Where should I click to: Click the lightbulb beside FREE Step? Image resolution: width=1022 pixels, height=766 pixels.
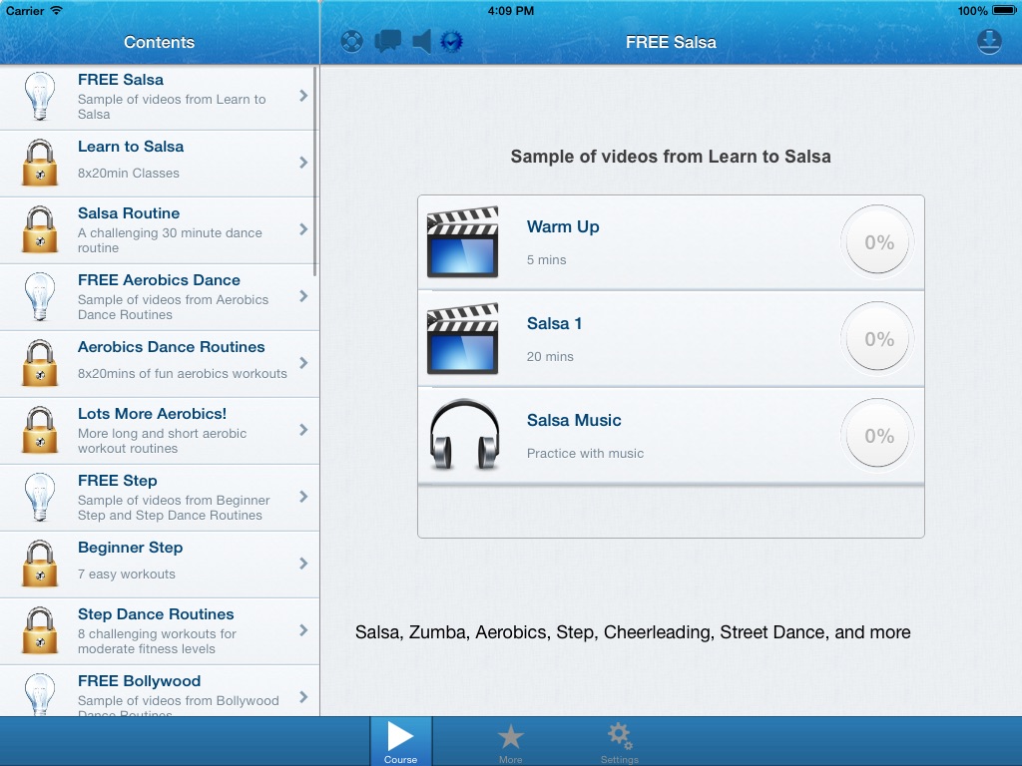39,497
